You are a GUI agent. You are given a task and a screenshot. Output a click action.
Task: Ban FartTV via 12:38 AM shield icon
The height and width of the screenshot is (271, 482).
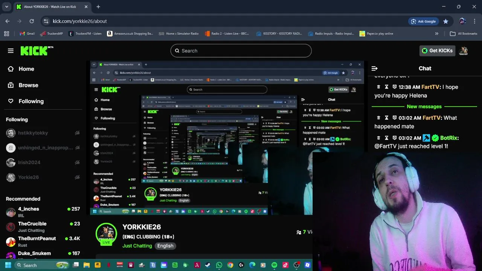(394, 87)
